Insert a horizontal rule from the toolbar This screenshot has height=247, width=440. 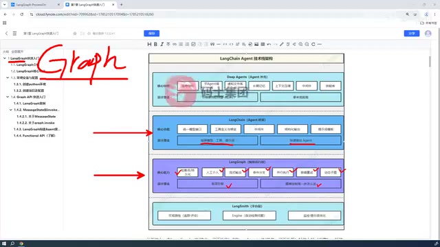[x=219, y=44]
